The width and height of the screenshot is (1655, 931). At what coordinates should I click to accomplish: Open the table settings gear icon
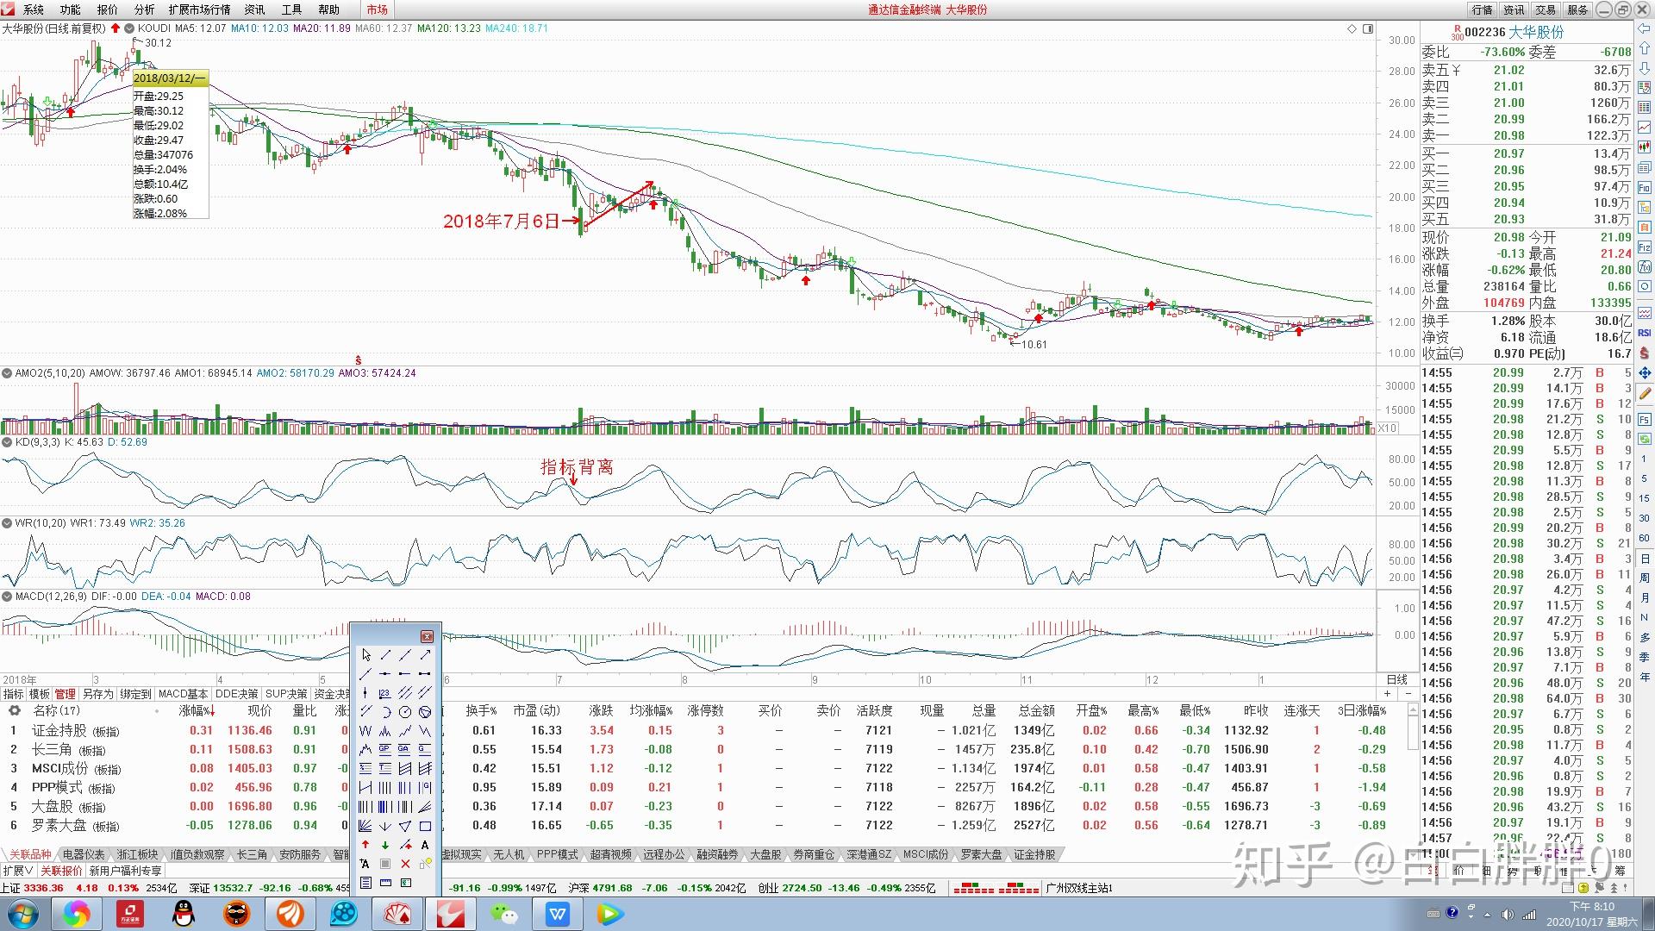point(14,711)
